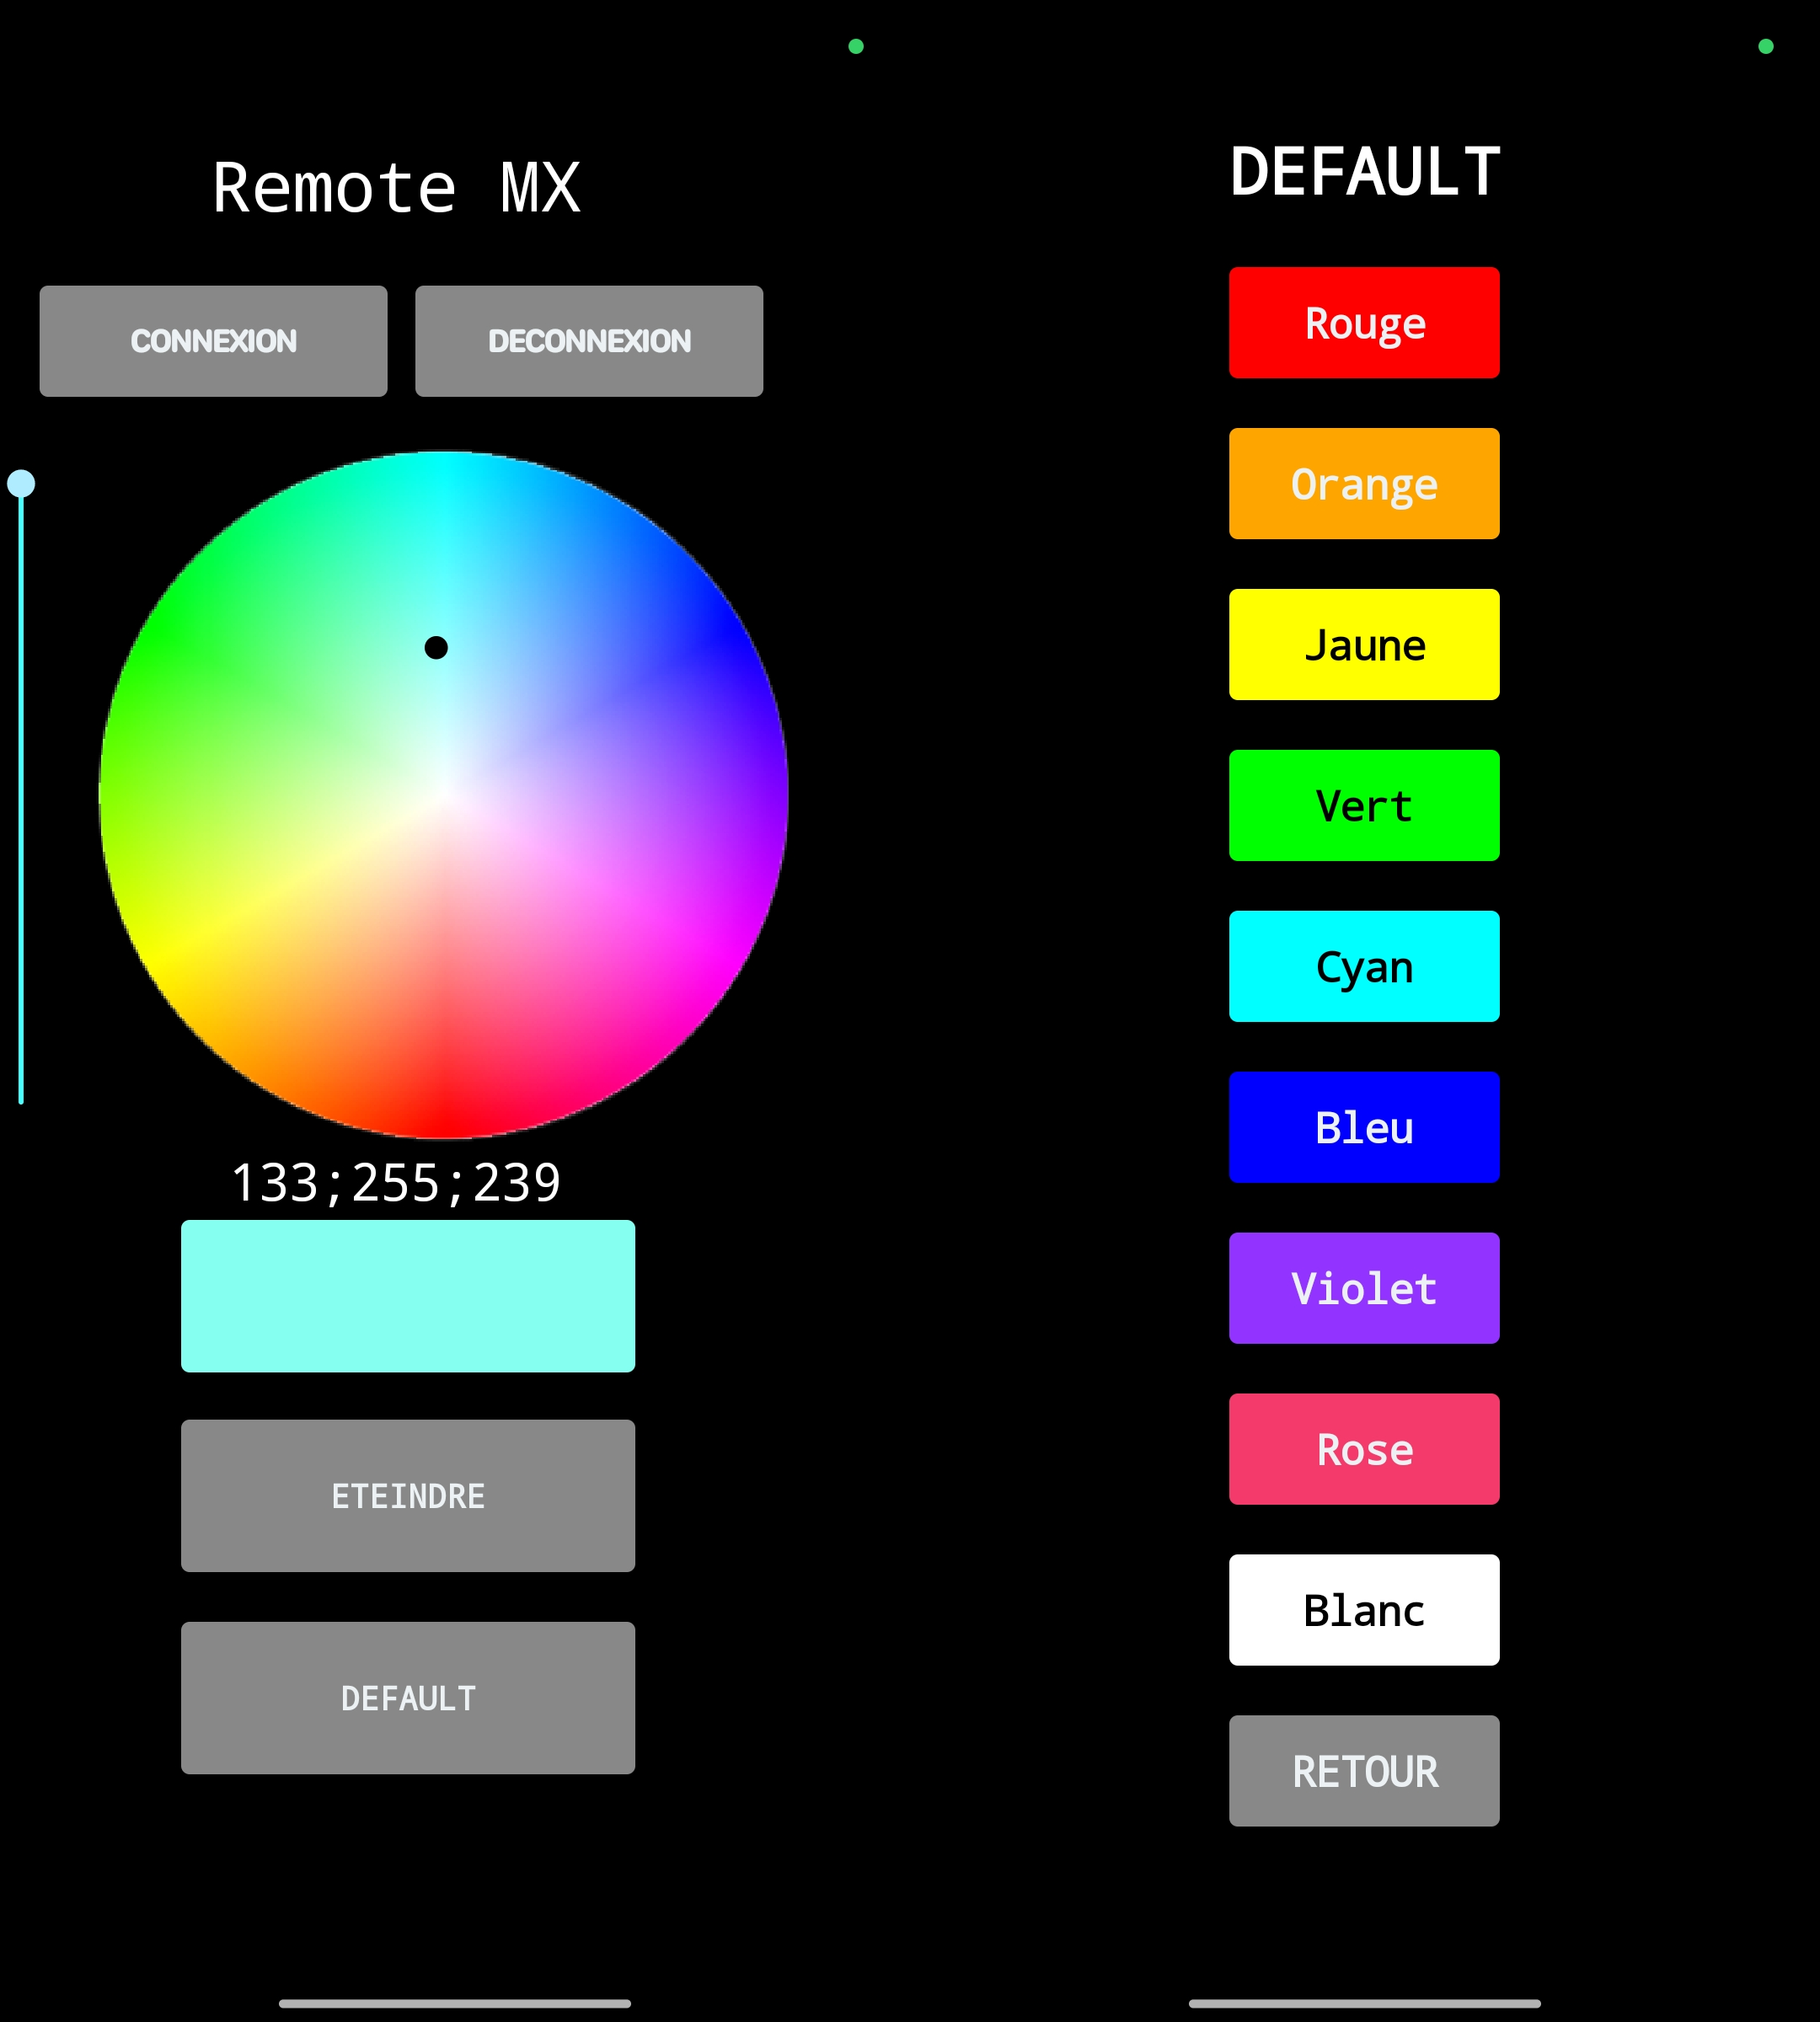The image size is (1820, 2022).
Task: Select the Rouge color preset
Action: click(x=1363, y=322)
